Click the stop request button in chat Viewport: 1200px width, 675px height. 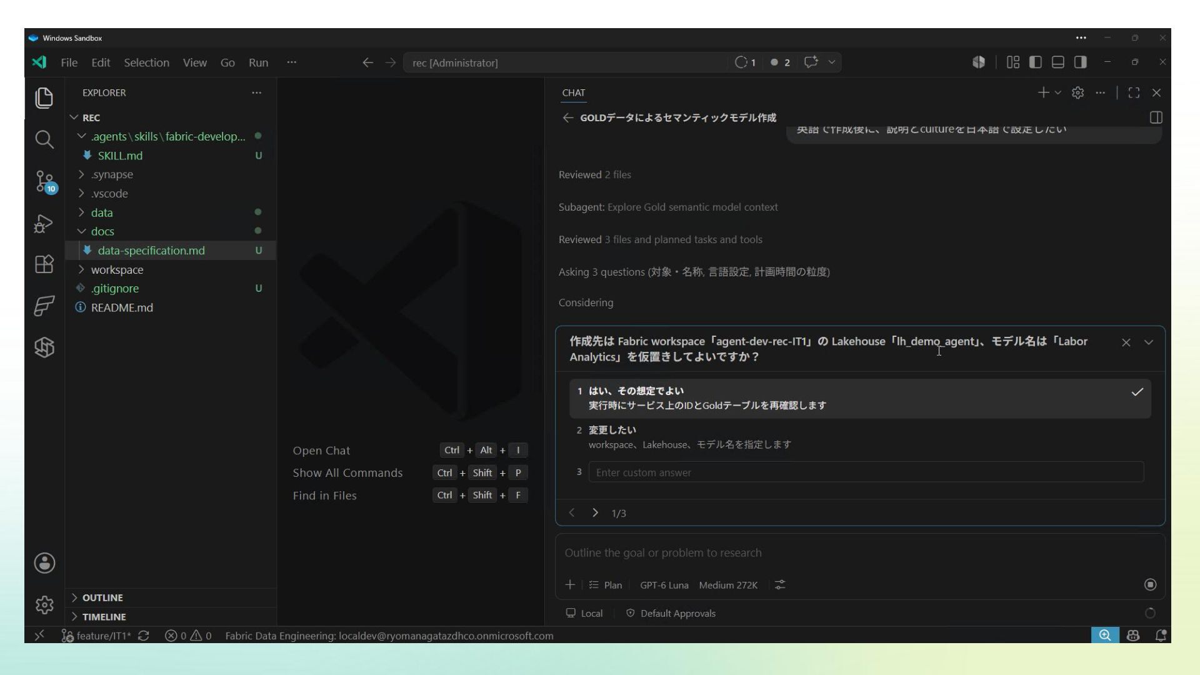point(1150,584)
